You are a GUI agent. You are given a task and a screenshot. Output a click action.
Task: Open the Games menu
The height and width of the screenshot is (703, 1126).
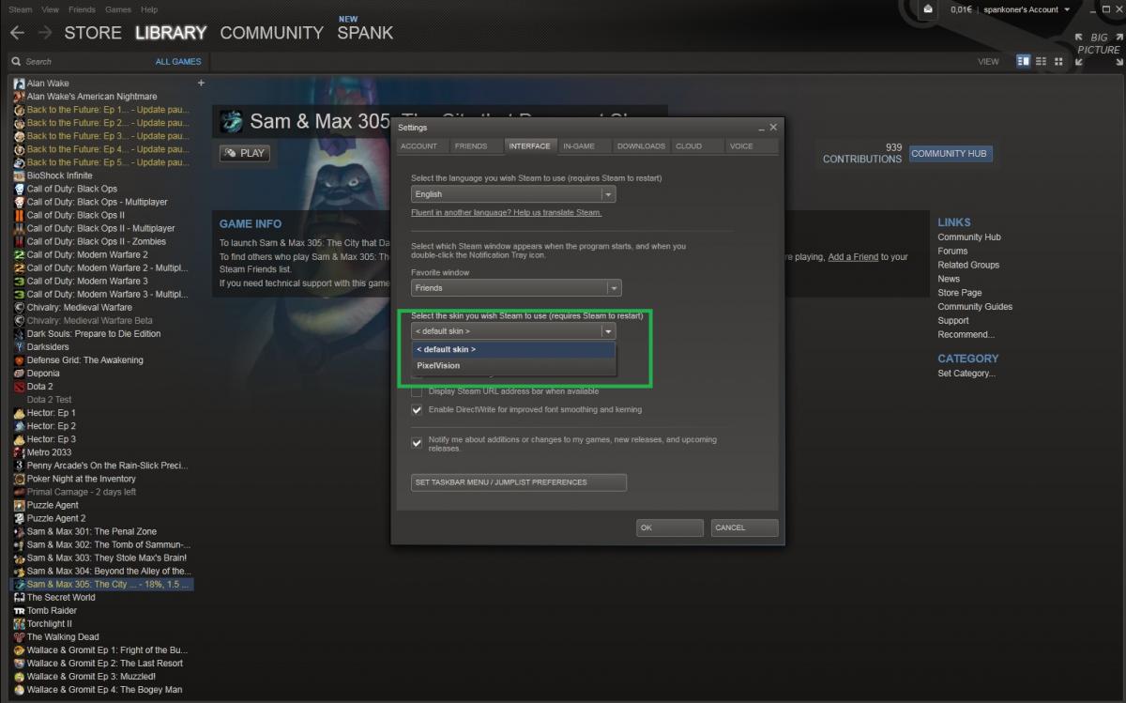click(118, 9)
